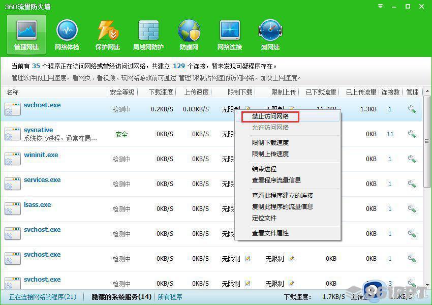The height and width of the screenshot is (305, 432).
Task: Select 查看此程序建立的连接 menu entry
Action: [x=283, y=196]
